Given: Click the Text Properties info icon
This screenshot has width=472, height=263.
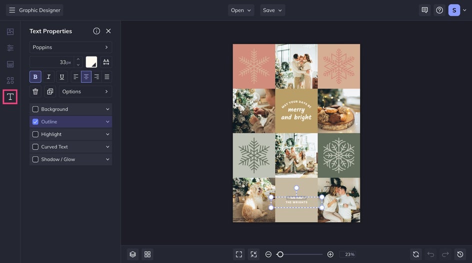Looking at the screenshot, I should 96,31.
